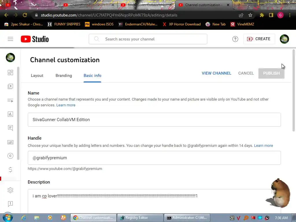
Task: Open Settings gear icon in sidebar
Action: [x=10, y=190]
